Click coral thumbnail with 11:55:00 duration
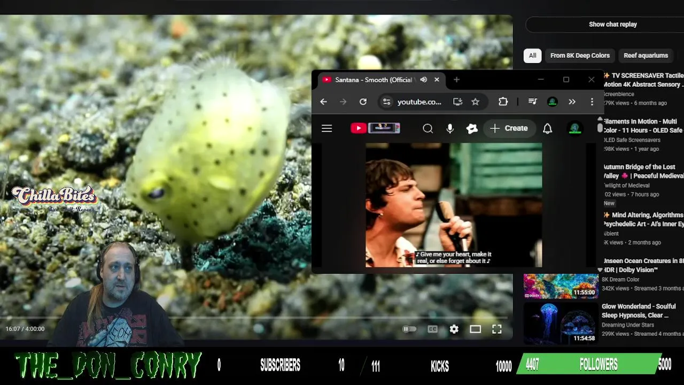684x385 pixels. (x=561, y=287)
